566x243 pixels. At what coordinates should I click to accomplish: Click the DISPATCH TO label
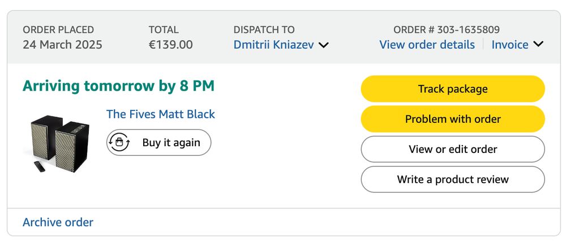264,30
